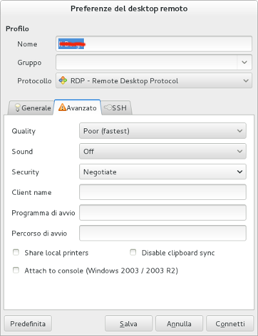258x336 pixels.
Task: Open the Quality dropdown
Action: tap(163, 131)
